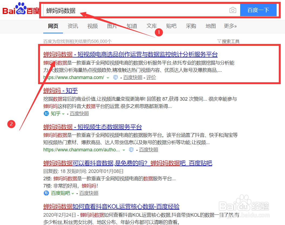Screen dimensions: 285x225
Task: Click the Zhihu source icon
Action: click(46, 114)
